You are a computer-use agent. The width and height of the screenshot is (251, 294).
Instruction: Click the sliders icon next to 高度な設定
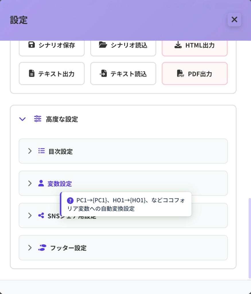tap(37, 119)
